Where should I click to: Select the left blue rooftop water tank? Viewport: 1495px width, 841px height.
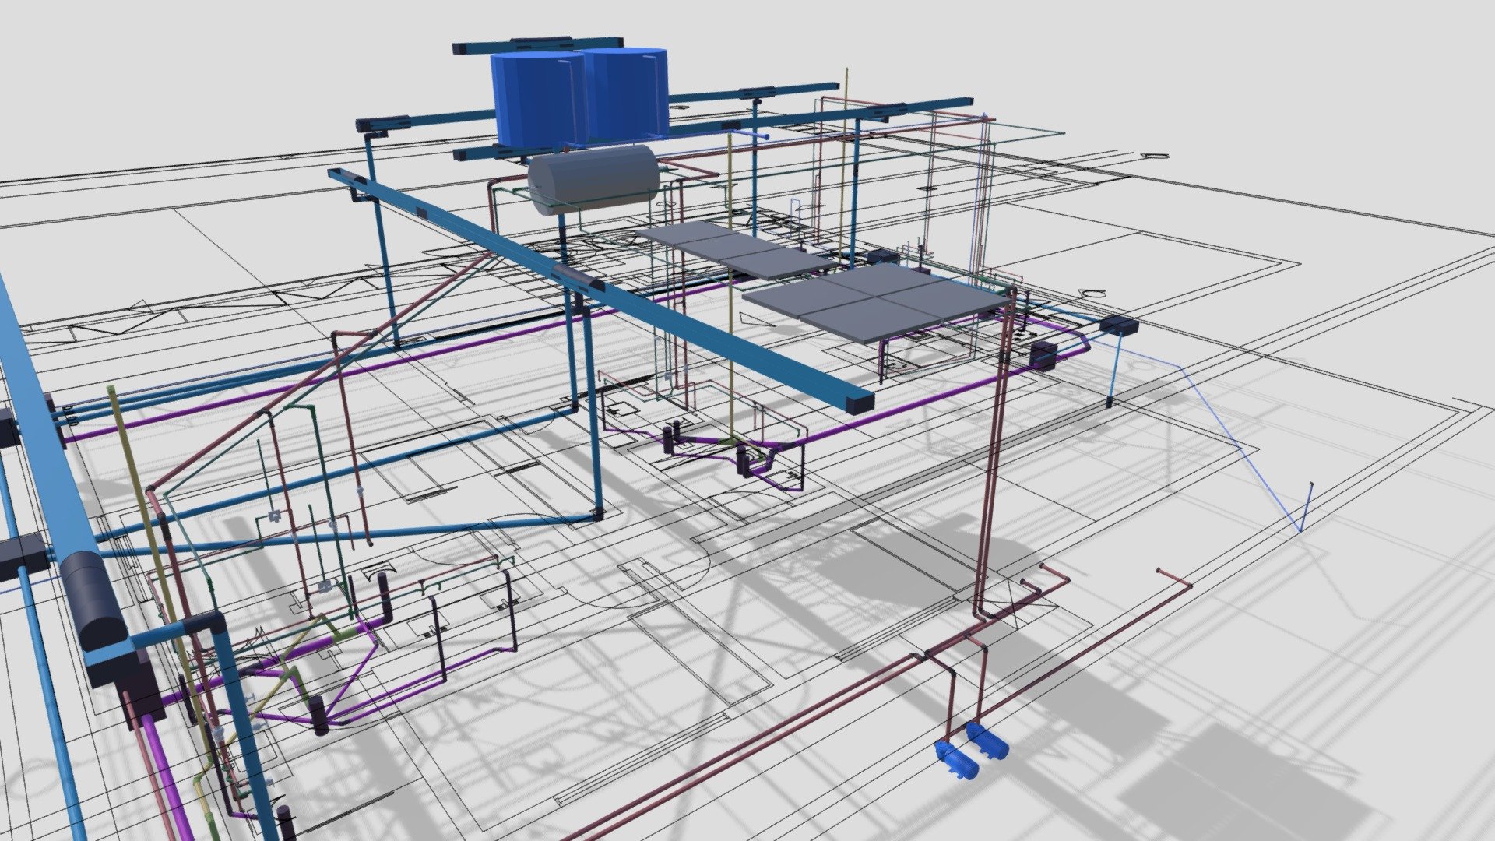[x=537, y=99]
